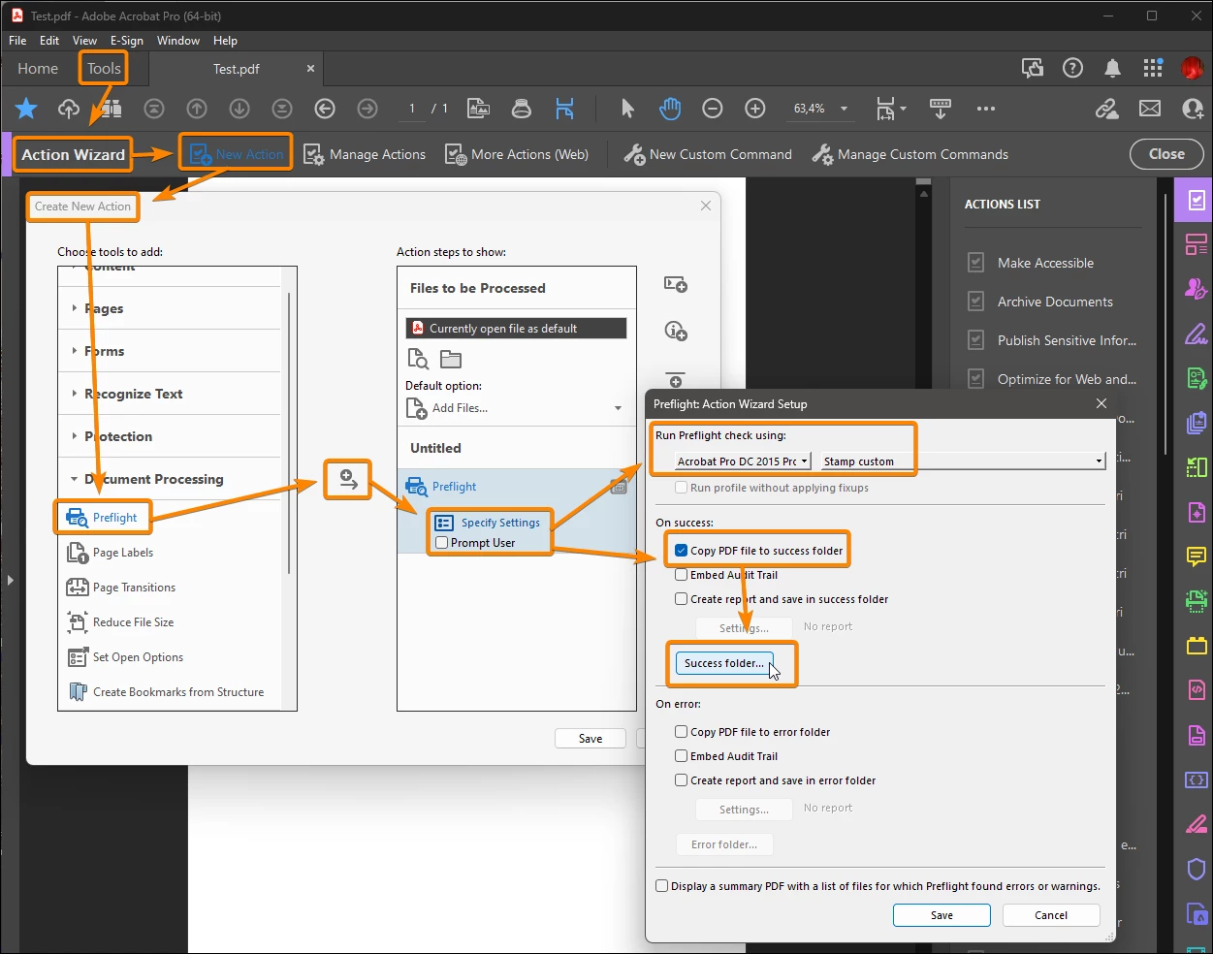Click the cloud upload icon
Screen dimensions: 1213x954
click(69, 109)
